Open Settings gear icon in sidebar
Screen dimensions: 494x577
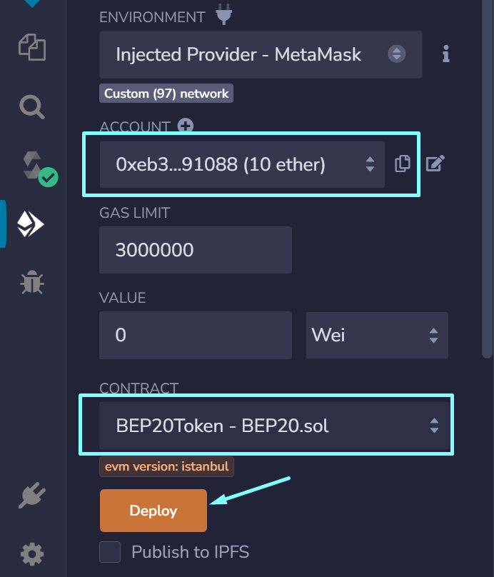pyautogui.click(x=32, y=554)
